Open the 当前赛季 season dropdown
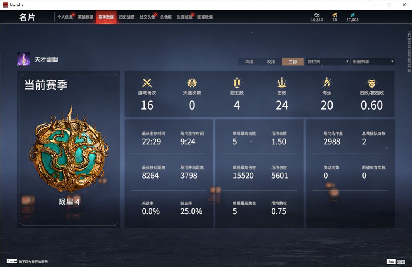 pos(373,62)
